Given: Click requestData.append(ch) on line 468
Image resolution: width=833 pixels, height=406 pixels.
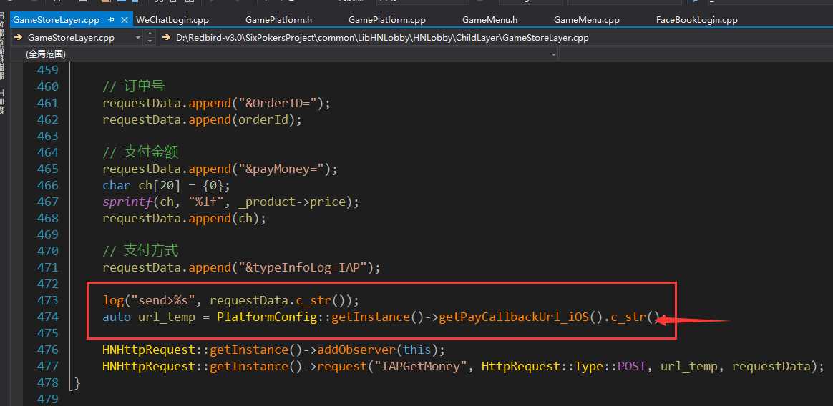Looking at the screenshot, I should pyautogui.click(x=185, y=217).
